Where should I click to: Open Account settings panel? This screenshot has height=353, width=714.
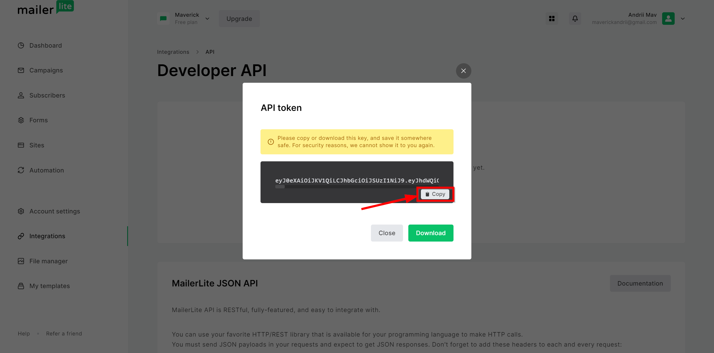tap(54, 211)
